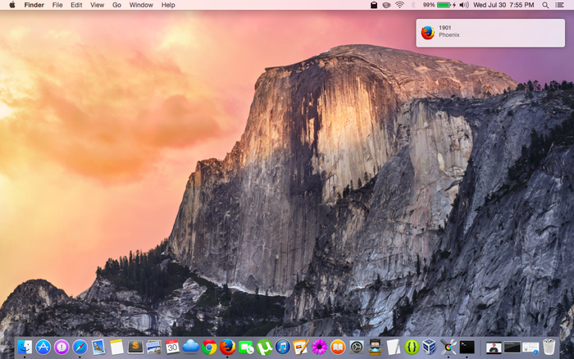Open the Help menu

[x=168, y=5]
